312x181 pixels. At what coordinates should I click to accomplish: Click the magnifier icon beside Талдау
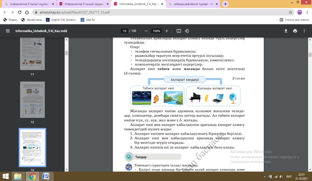click(x=129, y=157)
